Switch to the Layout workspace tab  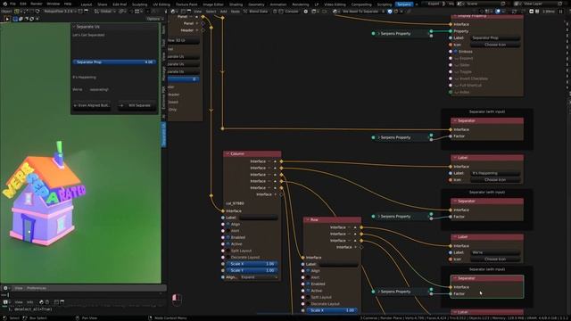[x=87, y=4]
